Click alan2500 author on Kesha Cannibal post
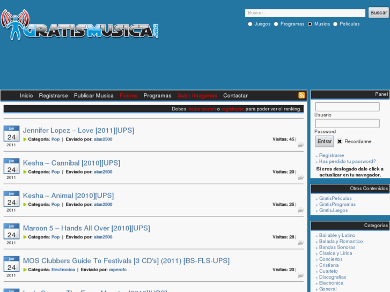The image size is (390, 292). 103,172
